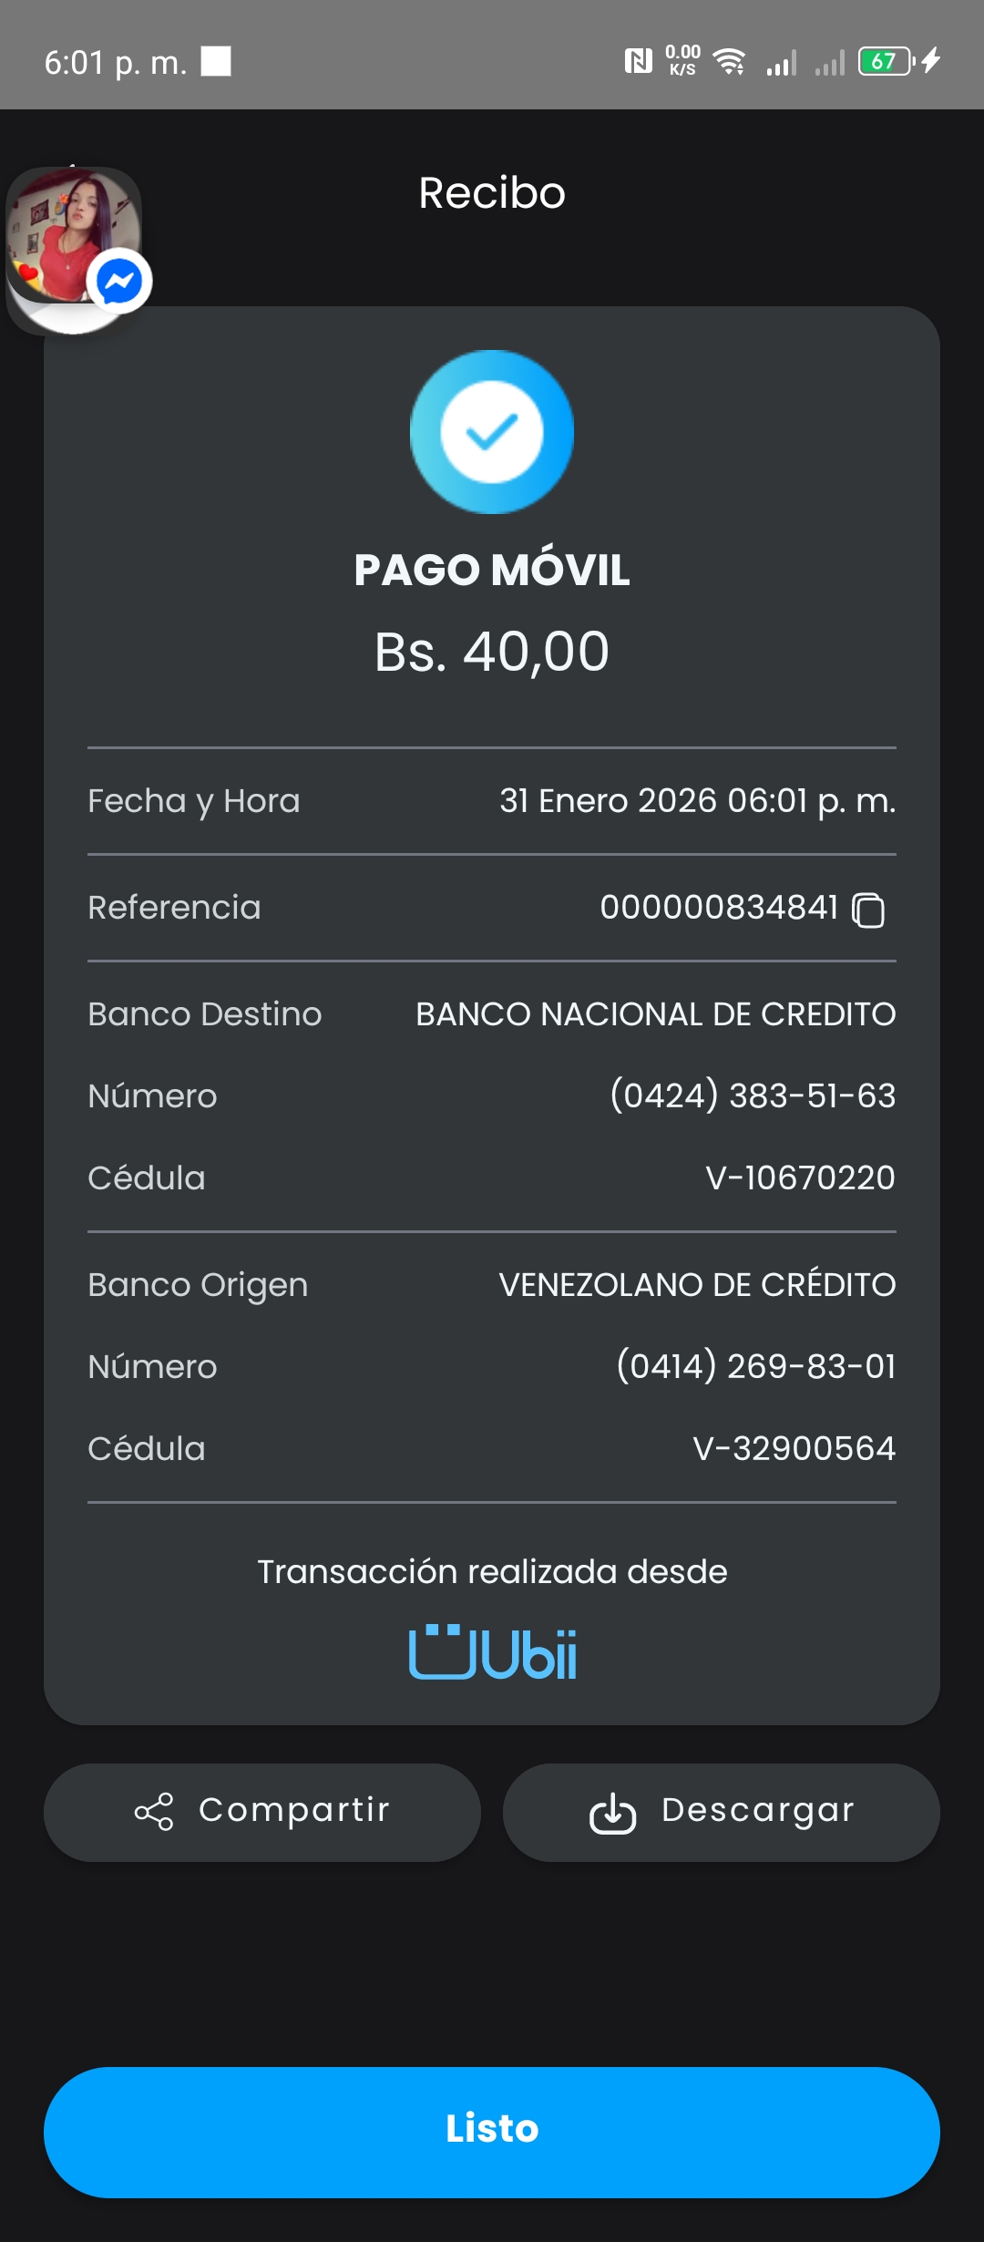
Task: Tap VENEZOLANO DE CRÉDITO text
Action: pos(697,1285)
